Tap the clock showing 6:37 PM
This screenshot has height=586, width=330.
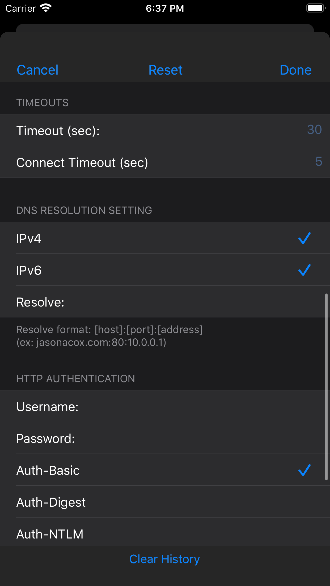point(165,8)
